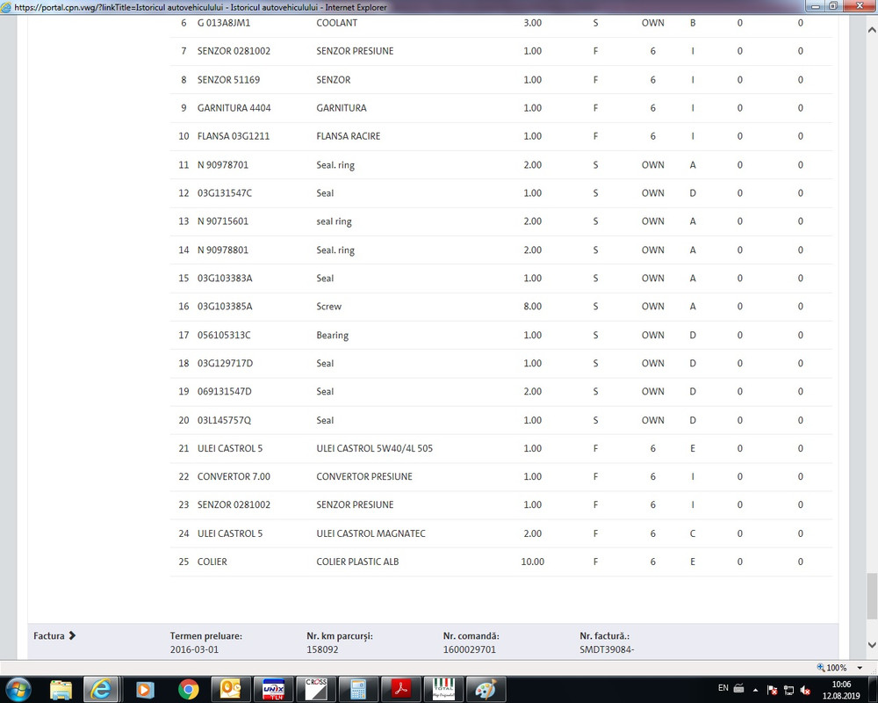Click the EN language indicator in the tray
The image size is (878, 703).
click(723, 688)
